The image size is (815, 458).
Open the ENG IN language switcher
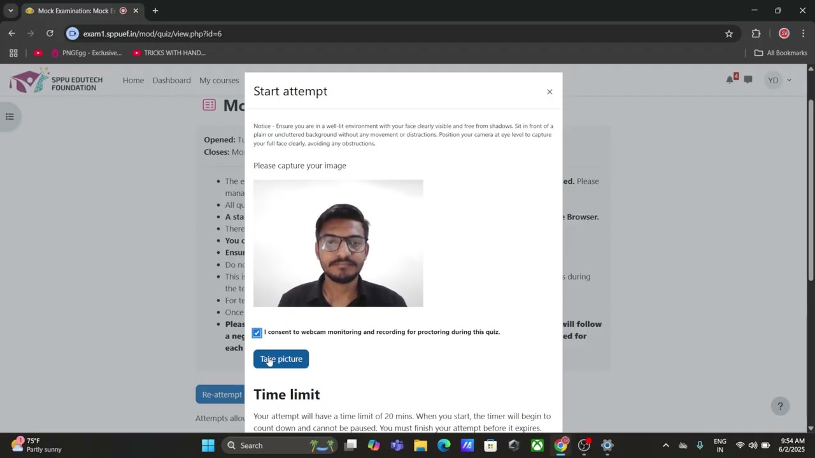pyautogui.click(x=720, y=445)
